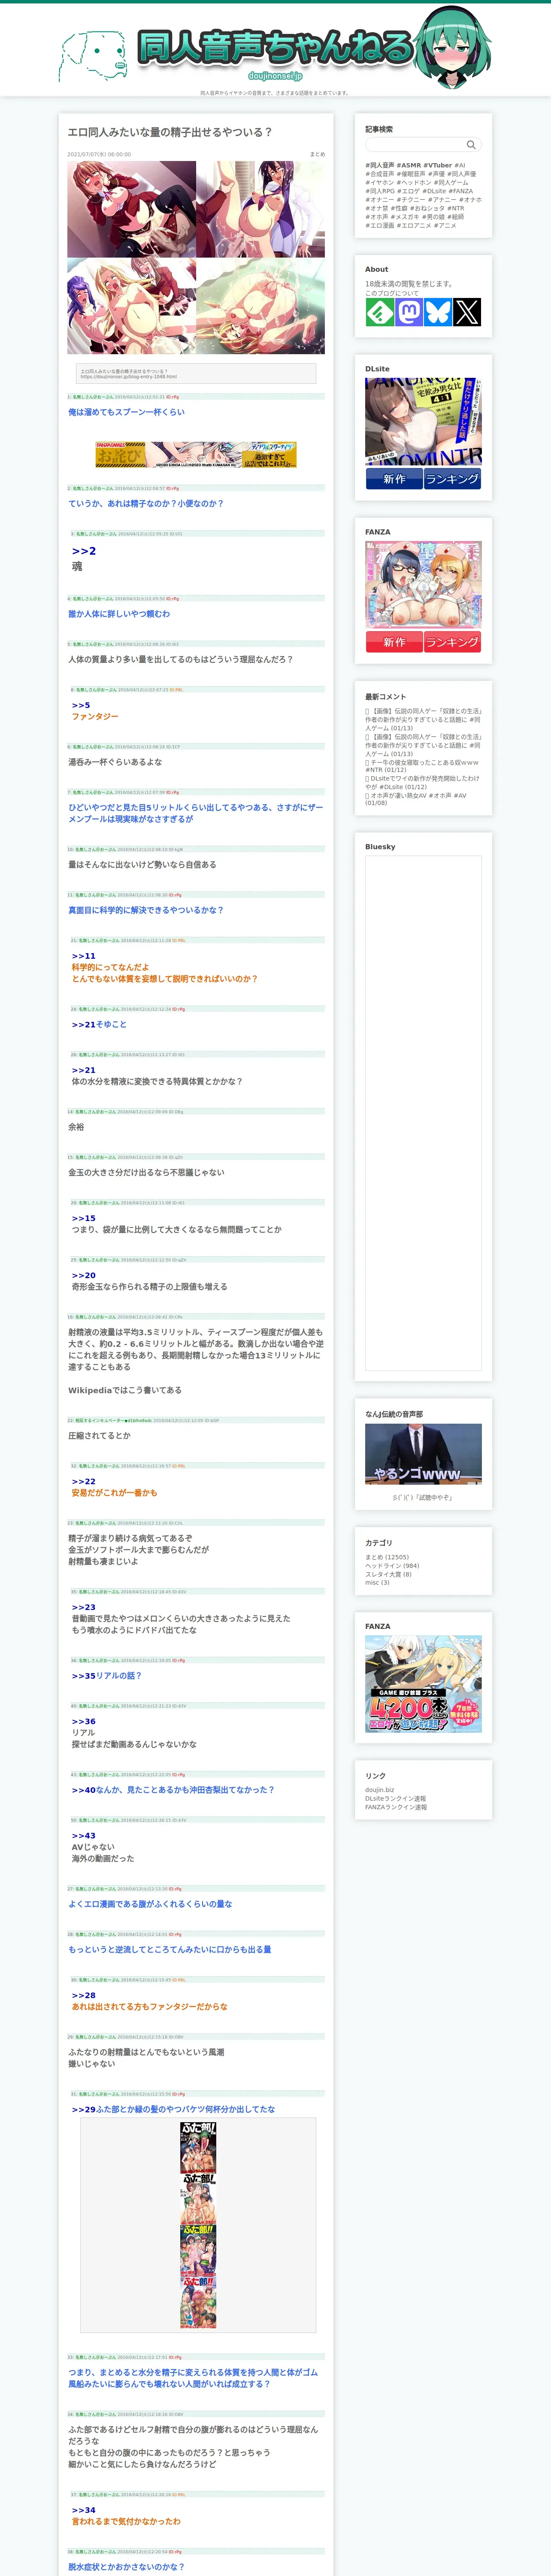This screenshot has height=2576, width=551.
Task: Select the #FANZA tag
Action: coord(461,191)
